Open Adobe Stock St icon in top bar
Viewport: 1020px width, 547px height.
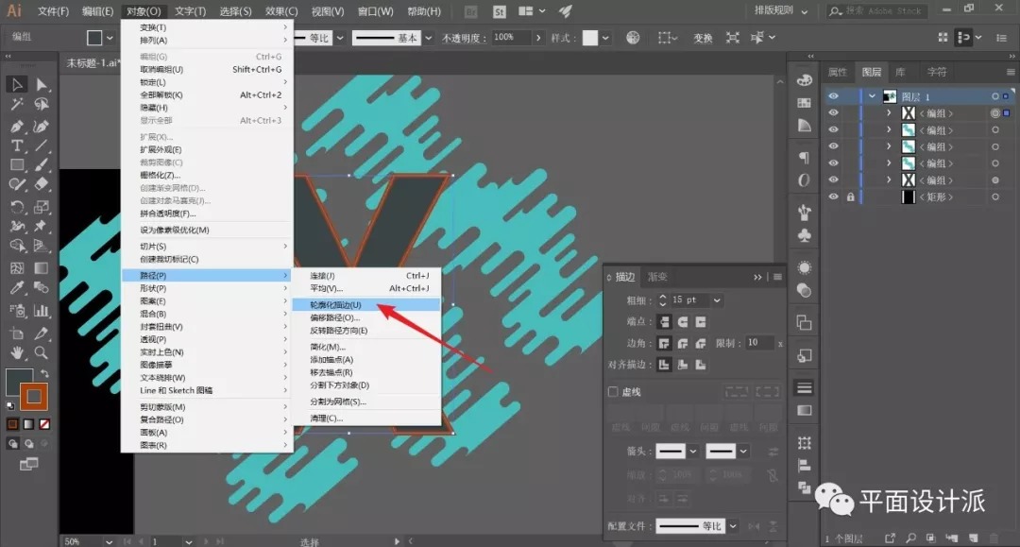coord(499,11)
